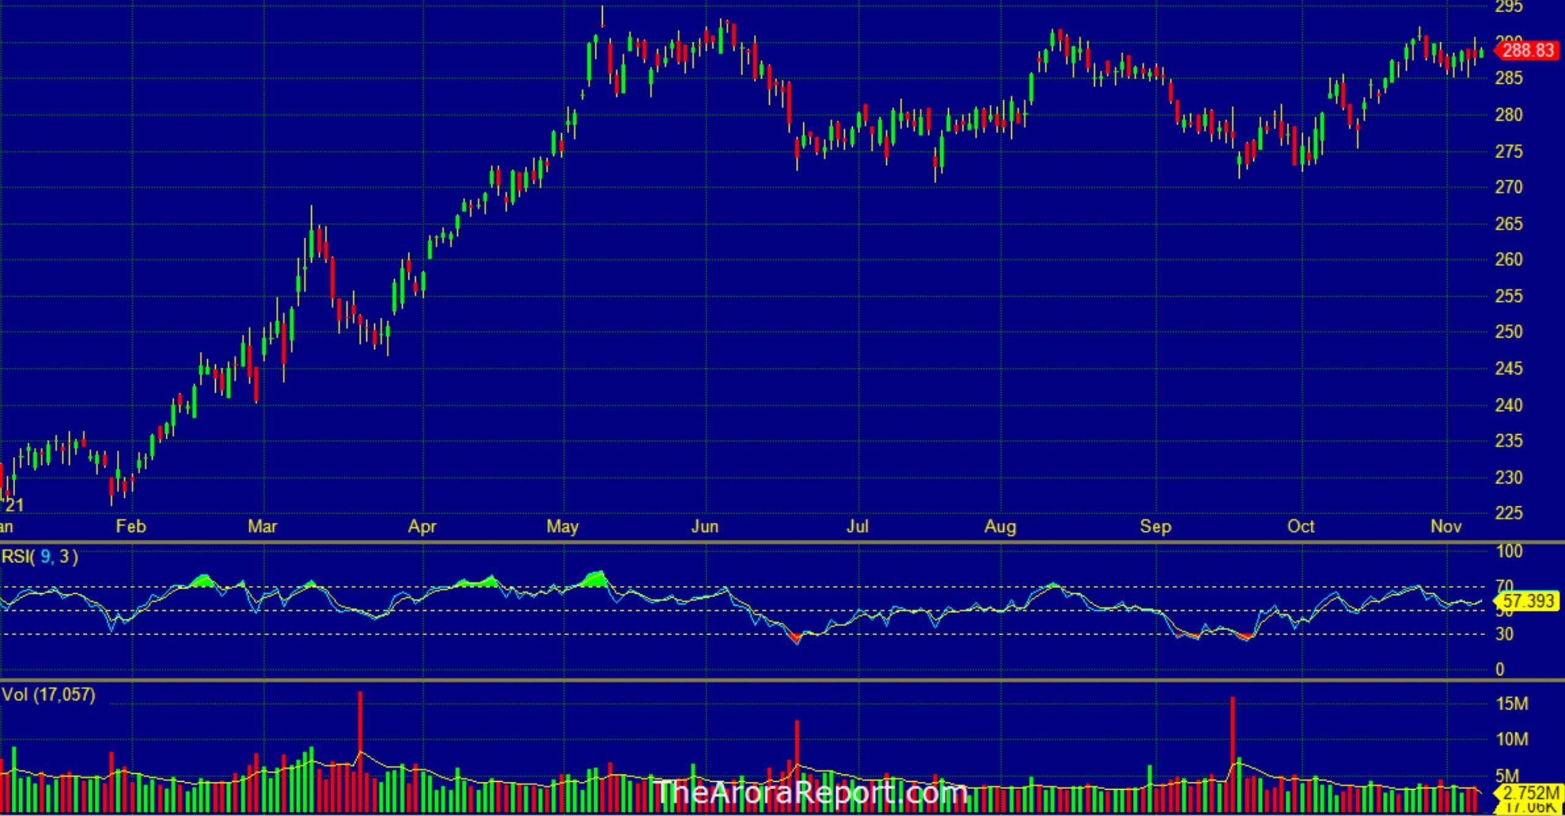Click the 285 price axis label
1565x816 pixels.
[x=1509, y=78]
